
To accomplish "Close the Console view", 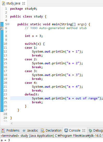I will click(84, 131).
